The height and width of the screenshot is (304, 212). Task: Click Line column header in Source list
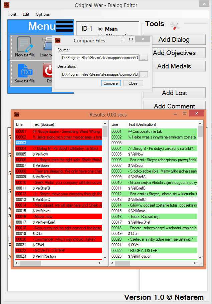tap(22, 124)
